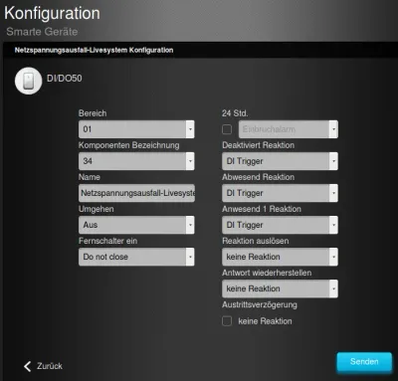Click the Smarte Geräte subtitle

point(42,32)
